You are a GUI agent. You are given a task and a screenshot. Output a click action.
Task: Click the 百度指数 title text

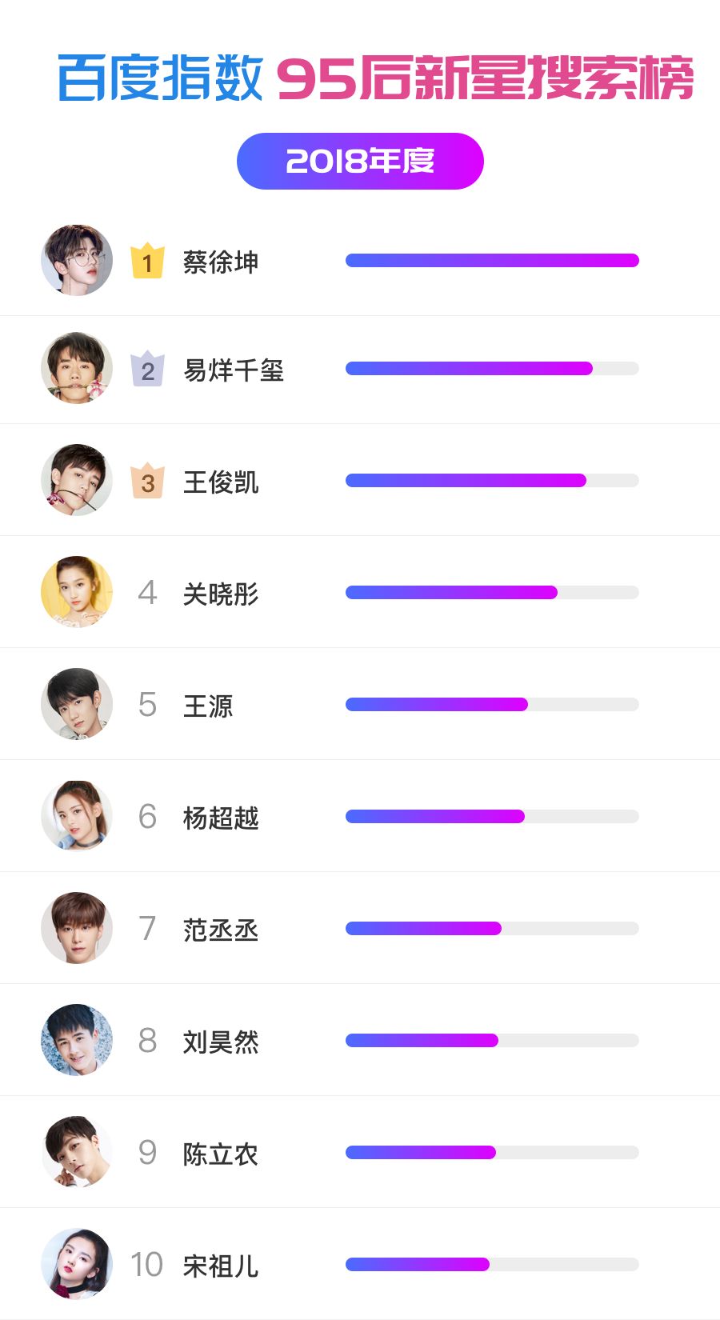point(160,78)
